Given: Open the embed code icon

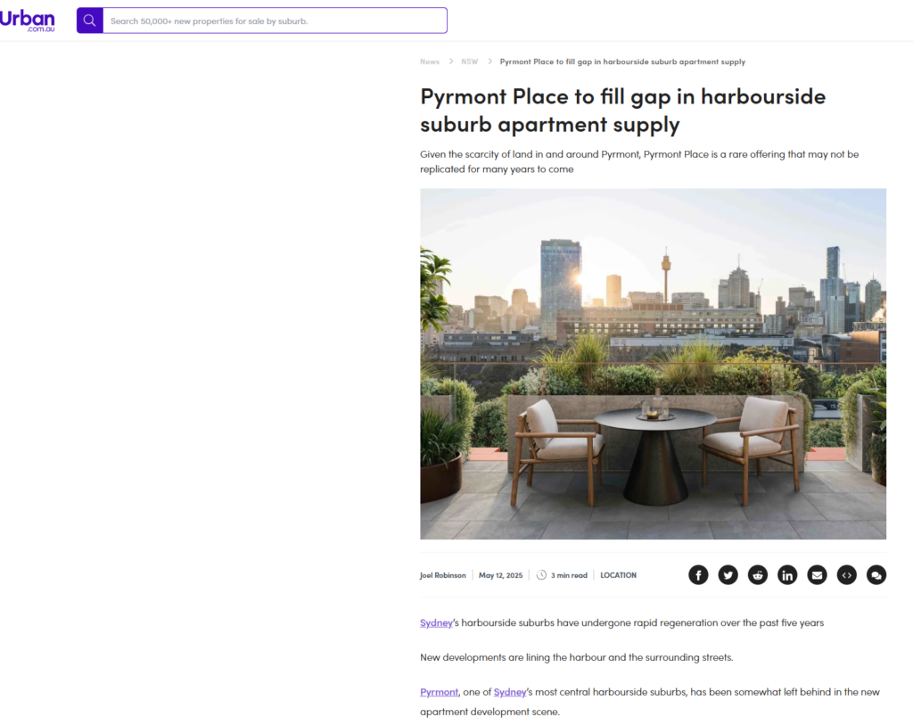Looking at the screenshot, I should (847, 575).
